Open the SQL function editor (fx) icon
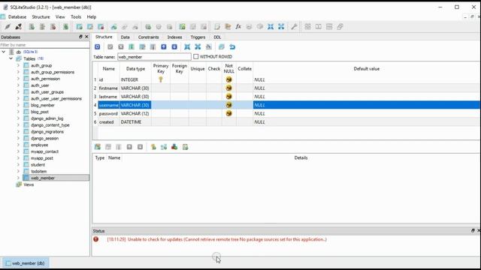The image size is (481, 270). click(x=238, y=27)
